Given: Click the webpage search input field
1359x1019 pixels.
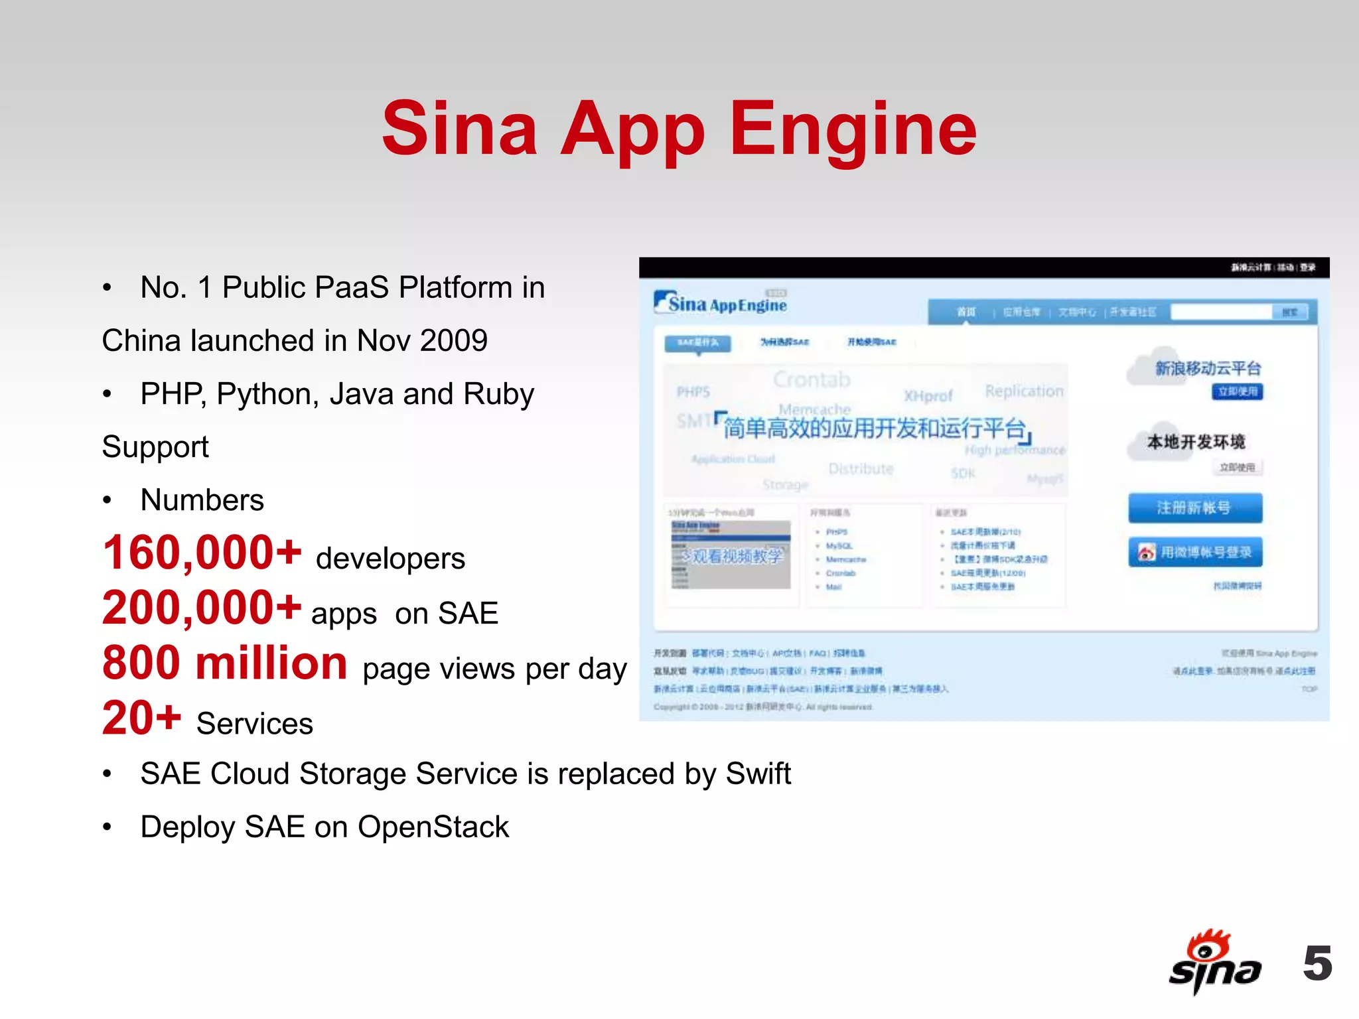Looking at the screenshot, I should 1221,312.
